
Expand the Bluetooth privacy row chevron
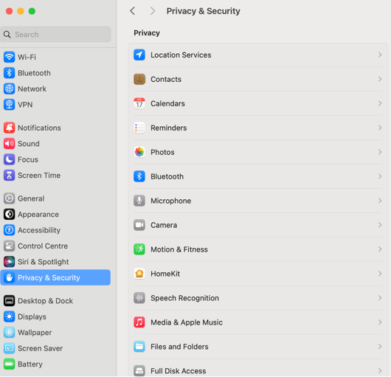pyautogui.click(x=380, y=176)
